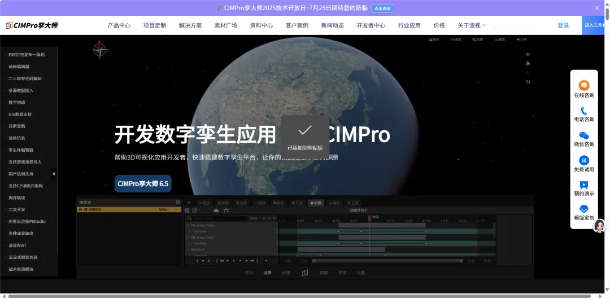Open WeChat consultation from sidebar
Image resolution: width=610 pixels, height=299 pixels.
(x=584, y=135)
